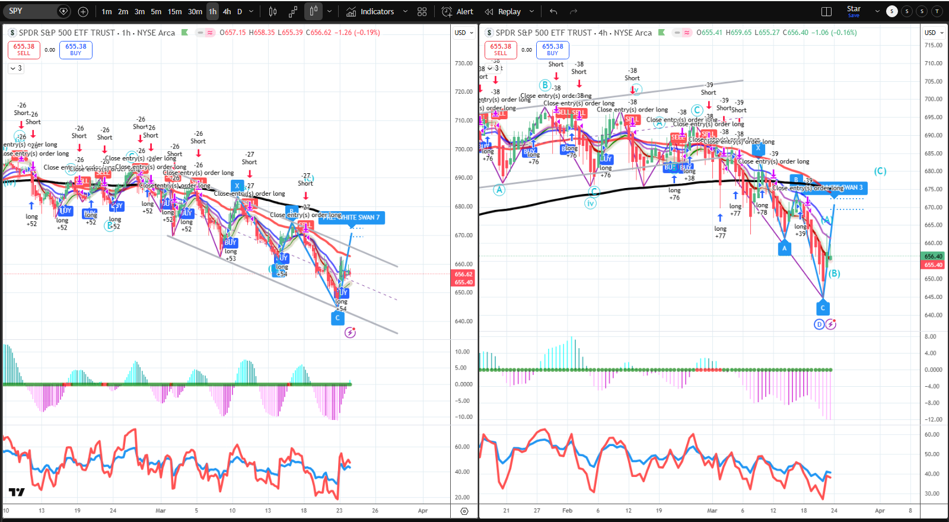Choose the 4h timeframe
Viewport: 949px width, 522px height.
click(x=227, y=11)
